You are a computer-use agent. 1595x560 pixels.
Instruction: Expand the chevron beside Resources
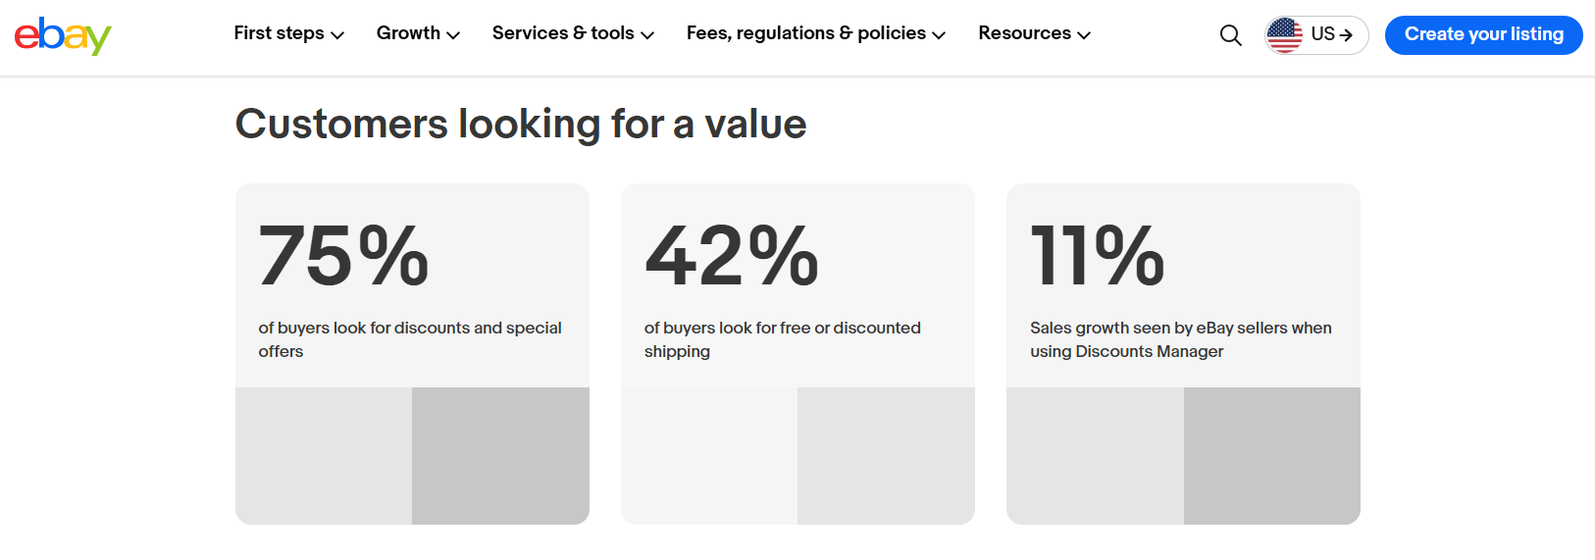(1084, 35)
